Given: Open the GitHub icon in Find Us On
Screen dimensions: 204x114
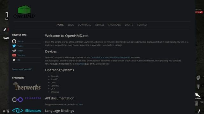Looking at the screenshot, I should pyautogui.click(x=14, y=41).
